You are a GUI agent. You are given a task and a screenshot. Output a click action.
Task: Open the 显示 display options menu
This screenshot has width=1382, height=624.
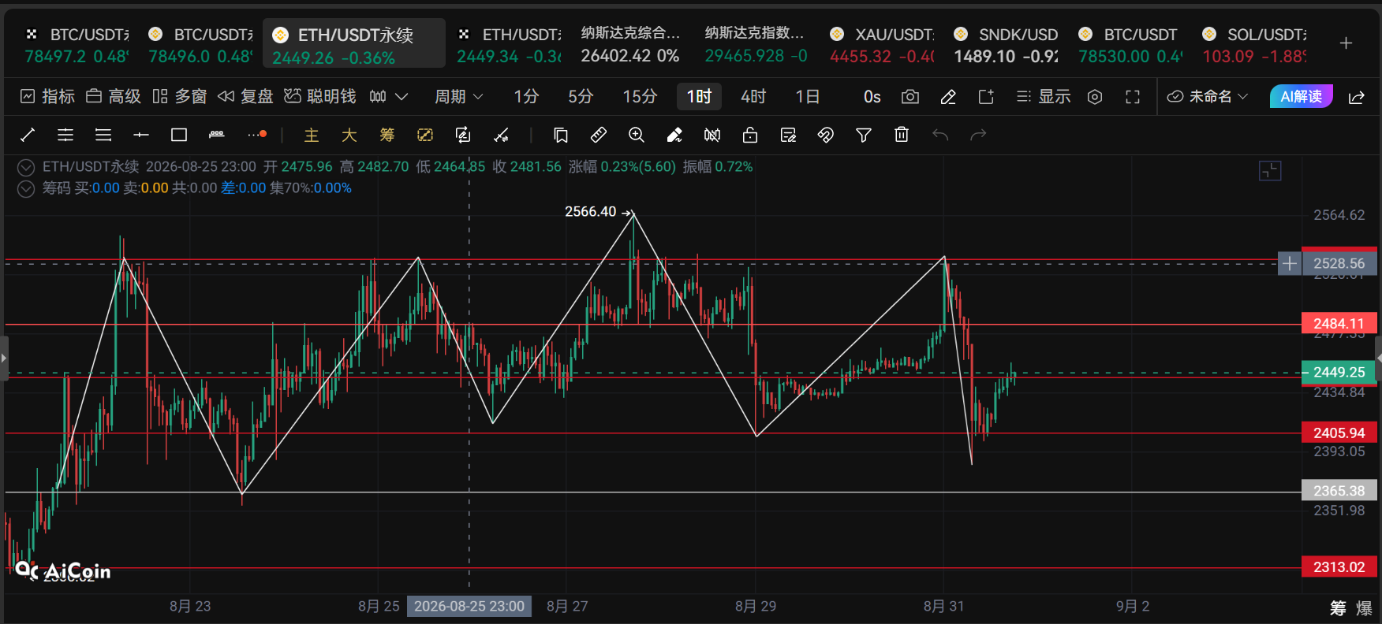point(1044,97)
